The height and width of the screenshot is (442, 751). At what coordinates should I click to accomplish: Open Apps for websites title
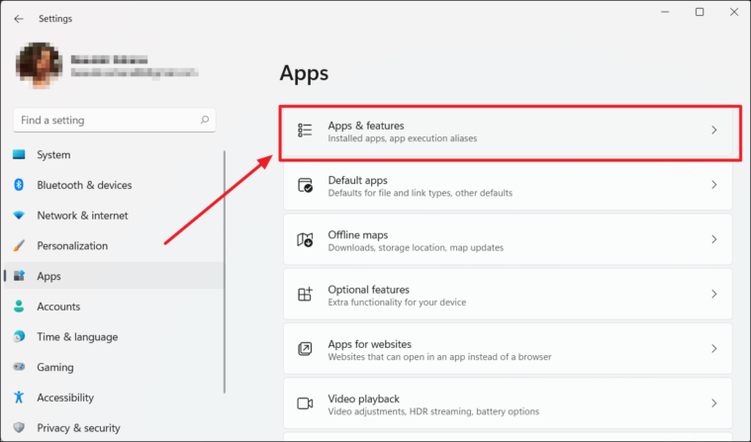coord(369,344)
